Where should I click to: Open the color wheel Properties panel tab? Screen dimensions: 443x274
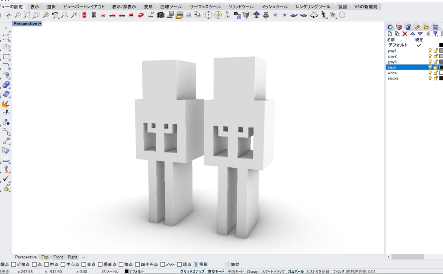(x=390, y=27)
